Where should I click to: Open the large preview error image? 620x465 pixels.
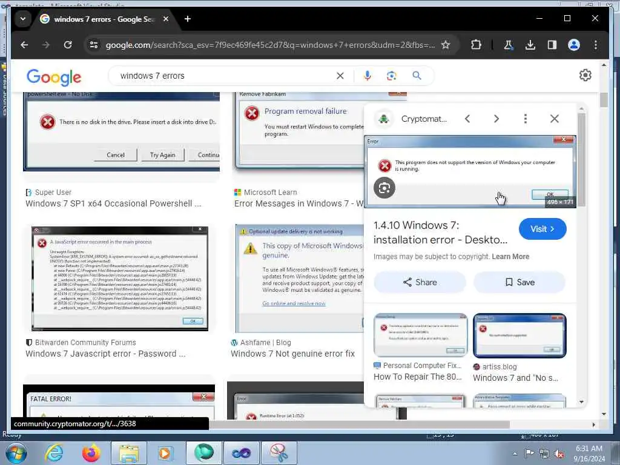(x=470, y=171)
